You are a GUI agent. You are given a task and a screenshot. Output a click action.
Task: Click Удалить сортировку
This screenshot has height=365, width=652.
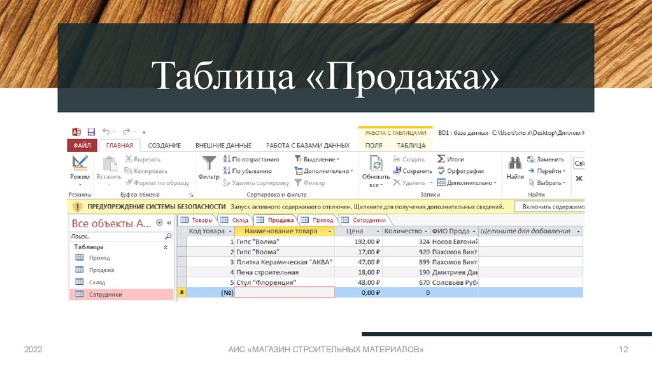pyautogui.click(x=256, y=182)
